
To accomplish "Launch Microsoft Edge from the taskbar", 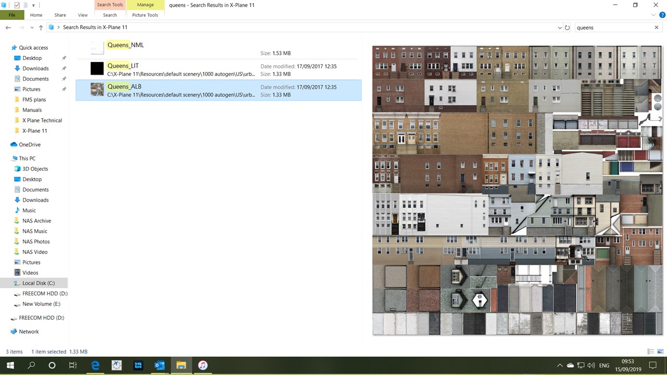I will point(95,366).
